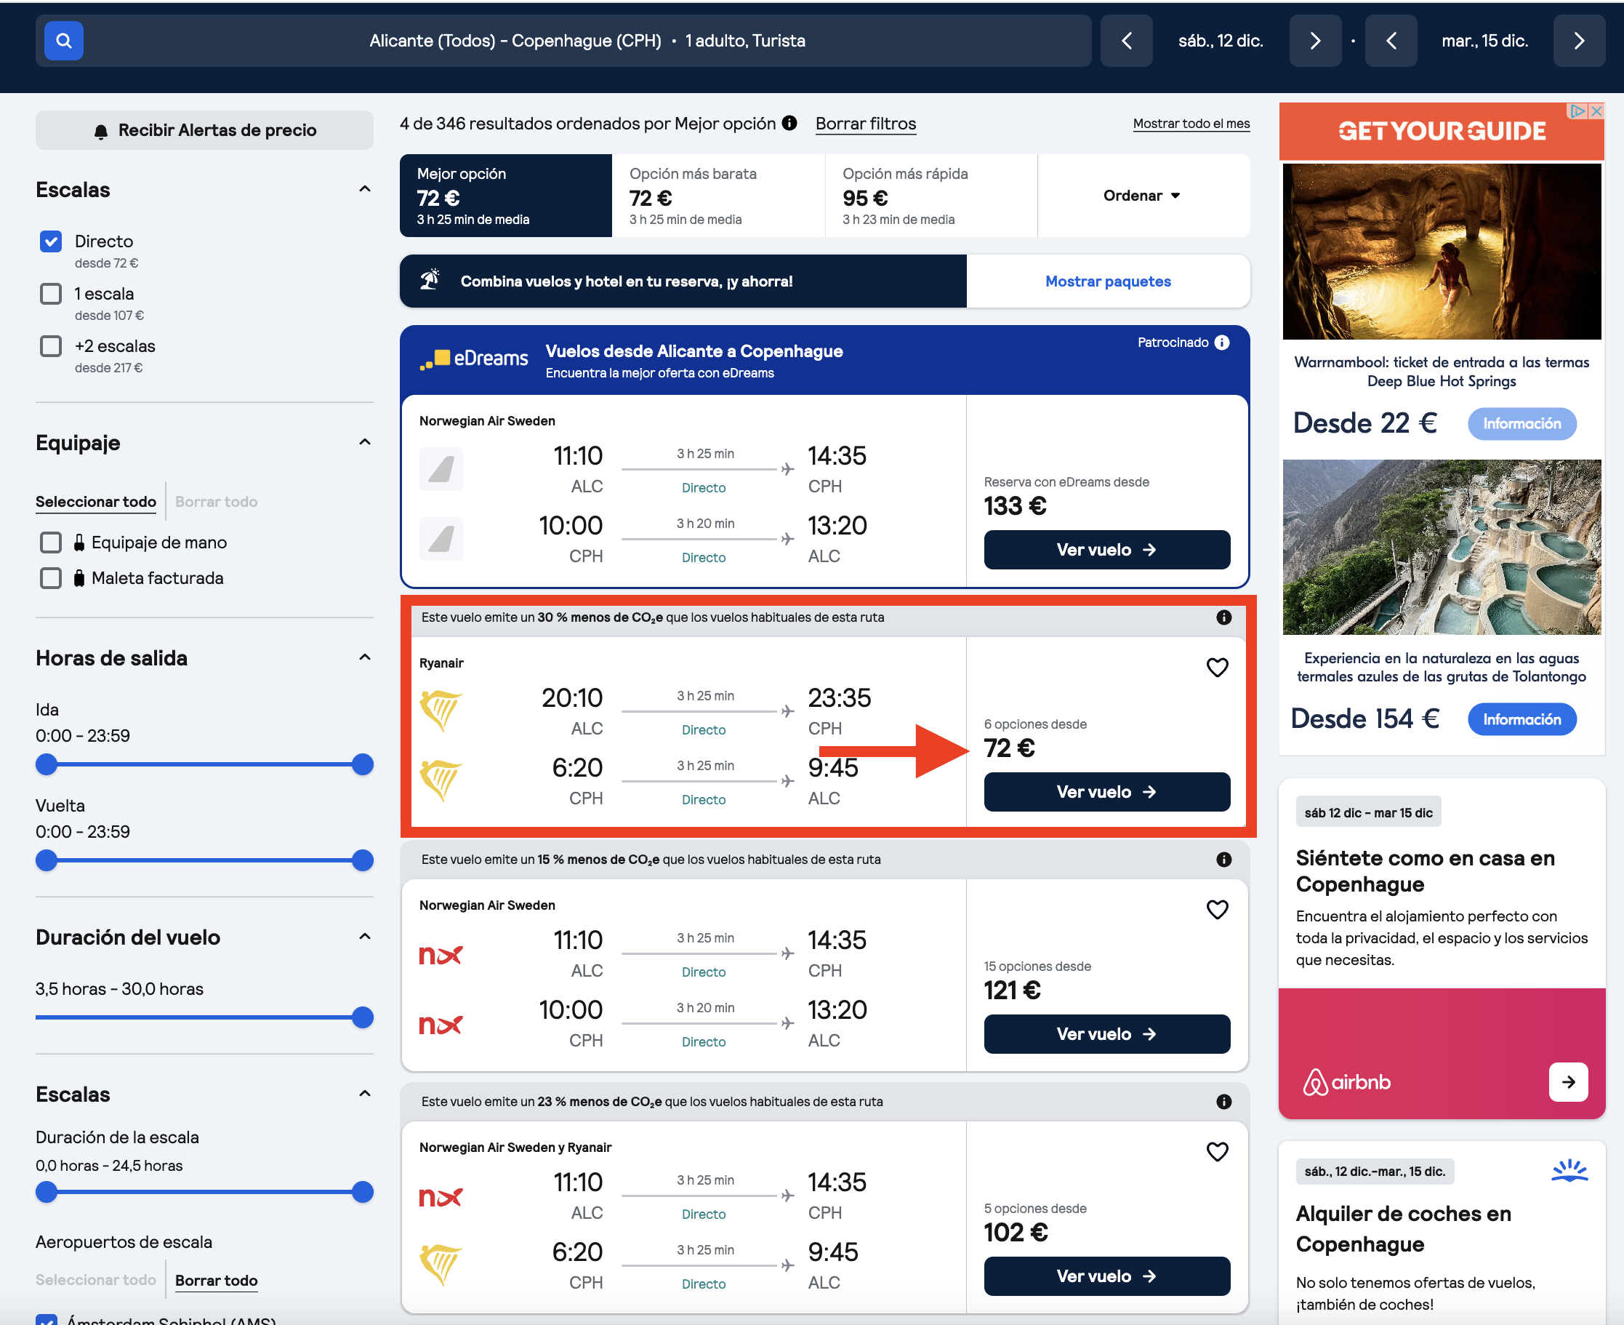The image size is (1624, 1325).
Task: Open CO2 info icon for 23 % emissions banner
Action: click(1224, 1101)
